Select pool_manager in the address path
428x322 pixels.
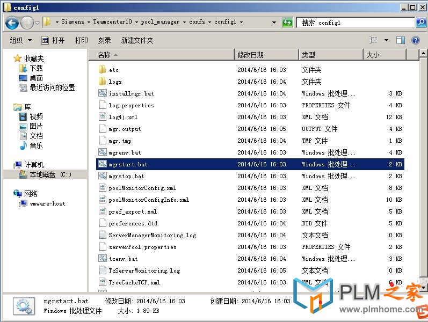160,22
